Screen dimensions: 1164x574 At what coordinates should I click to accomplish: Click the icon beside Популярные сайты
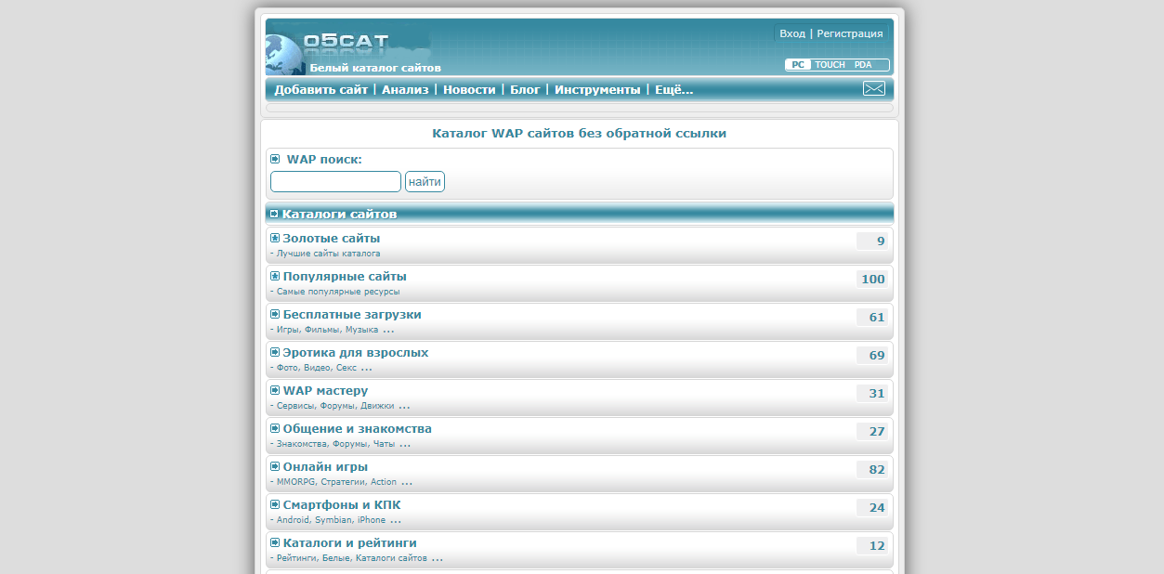pyautogui.click(x=275, y=277)
